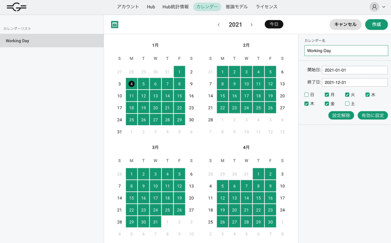The width and height of the screenshot is (391, 243).
Task: Select the circled January 4 date
Action: coord(131,84)
